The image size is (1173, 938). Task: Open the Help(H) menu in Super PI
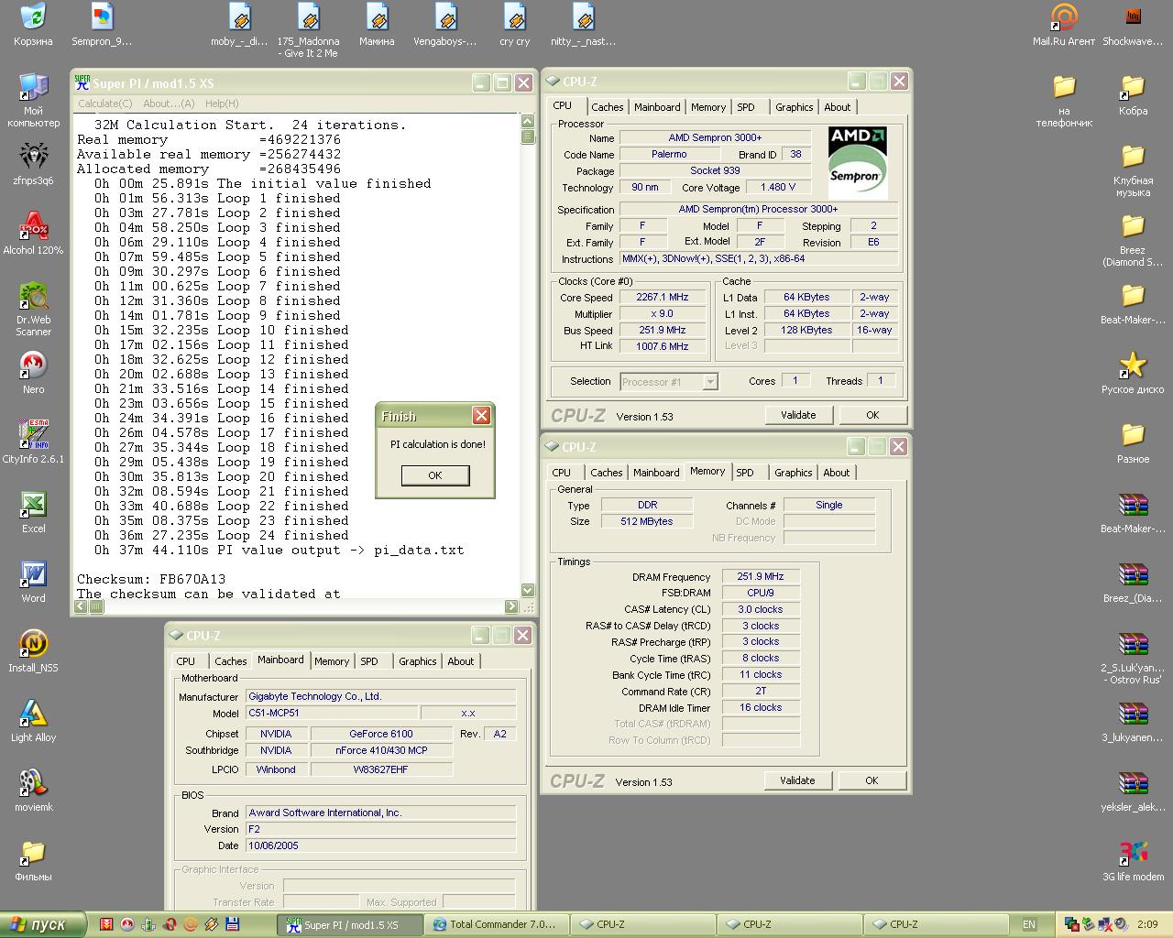coord(222,104)
